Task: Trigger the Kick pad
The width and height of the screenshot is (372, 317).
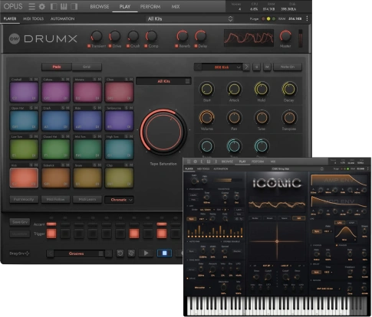Action: tap(24, 178)
